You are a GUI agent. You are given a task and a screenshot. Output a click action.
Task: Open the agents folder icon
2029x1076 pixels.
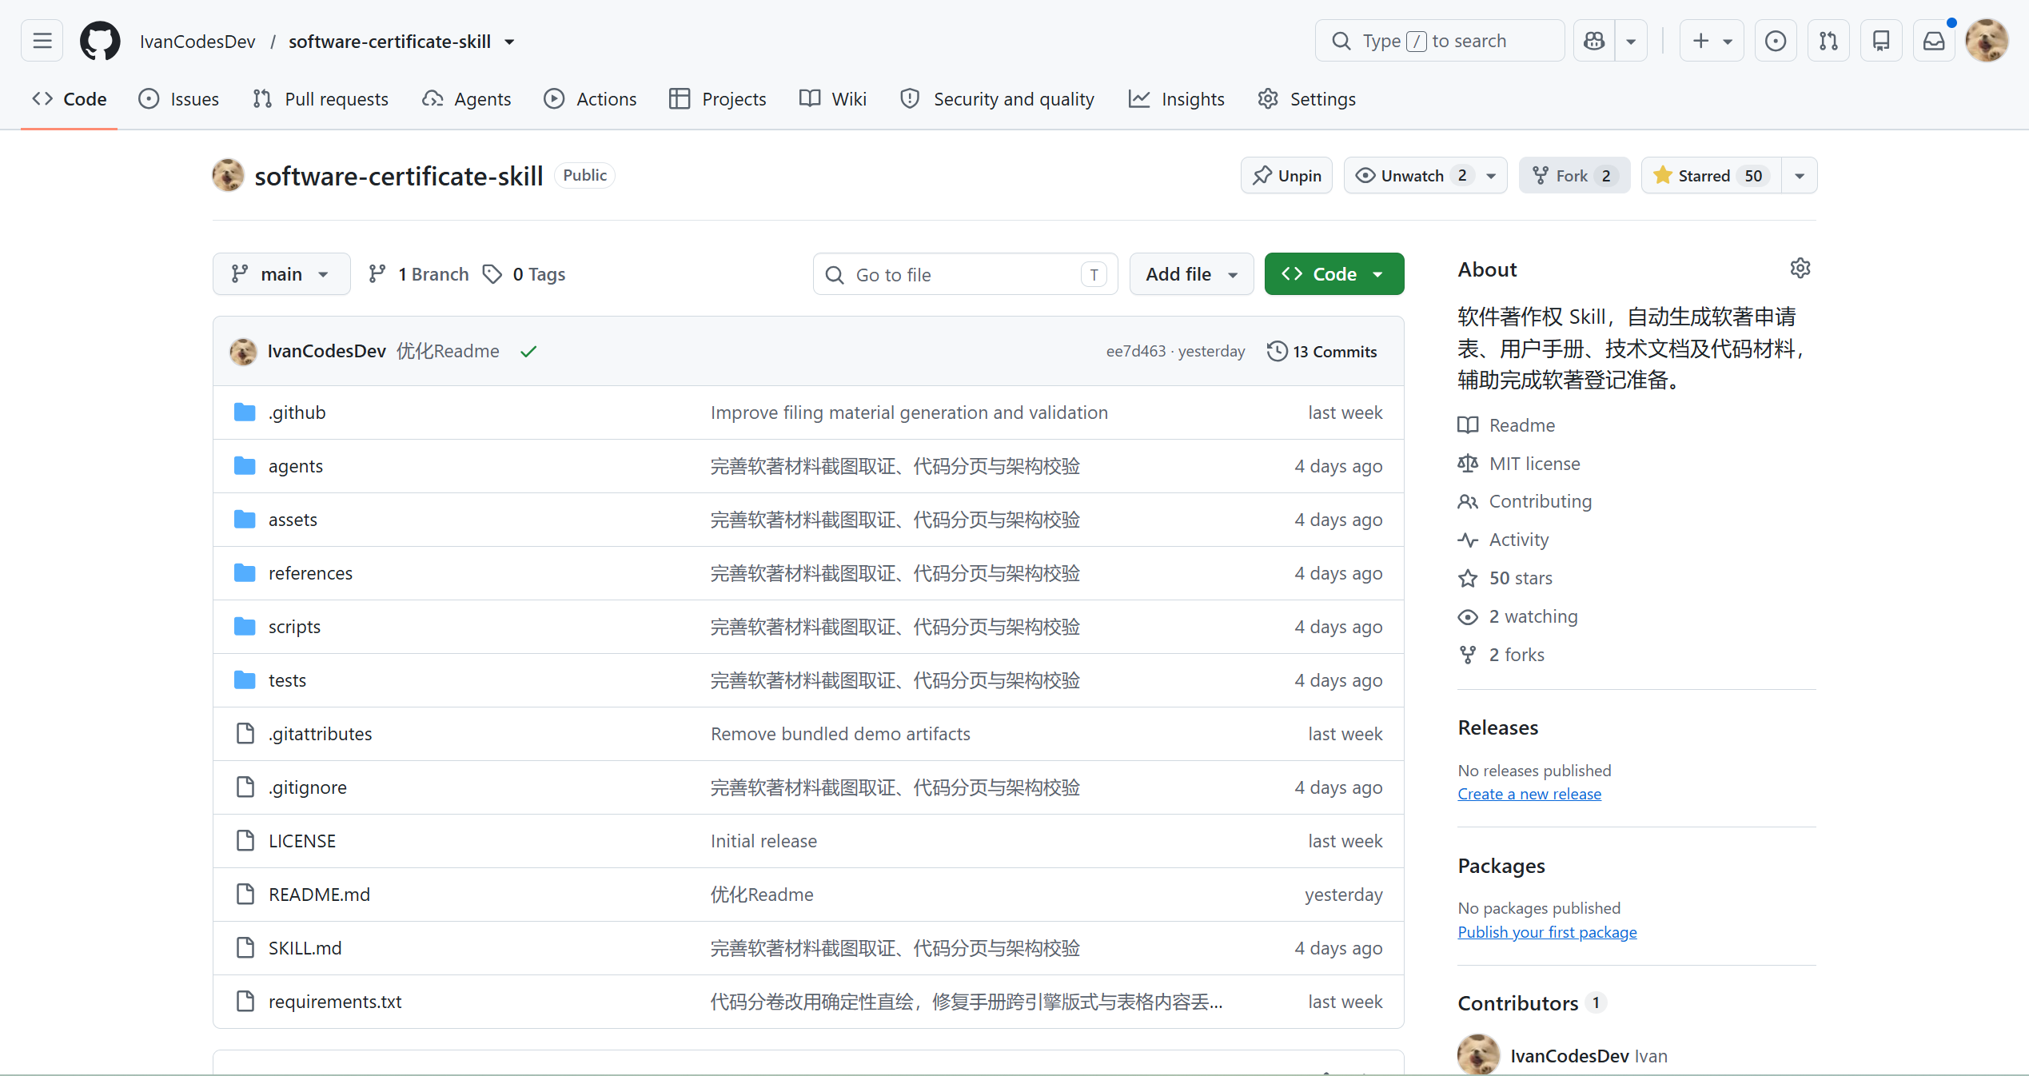pos(245,466)
